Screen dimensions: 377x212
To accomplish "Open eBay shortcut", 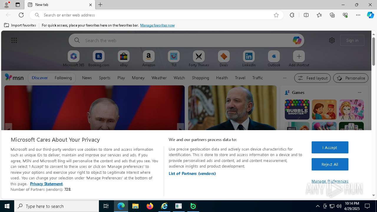I will (x=124, y=59).
